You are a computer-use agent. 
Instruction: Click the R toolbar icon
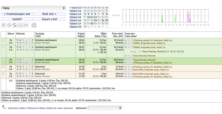4,25
